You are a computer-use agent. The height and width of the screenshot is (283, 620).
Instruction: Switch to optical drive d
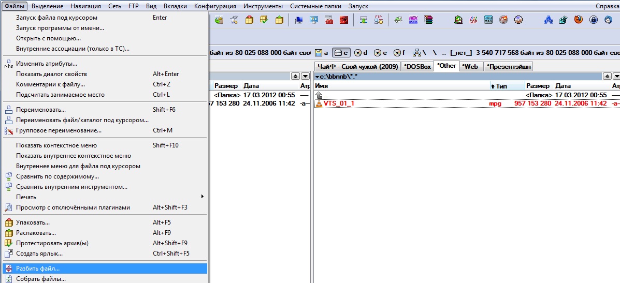pos(361,52)
